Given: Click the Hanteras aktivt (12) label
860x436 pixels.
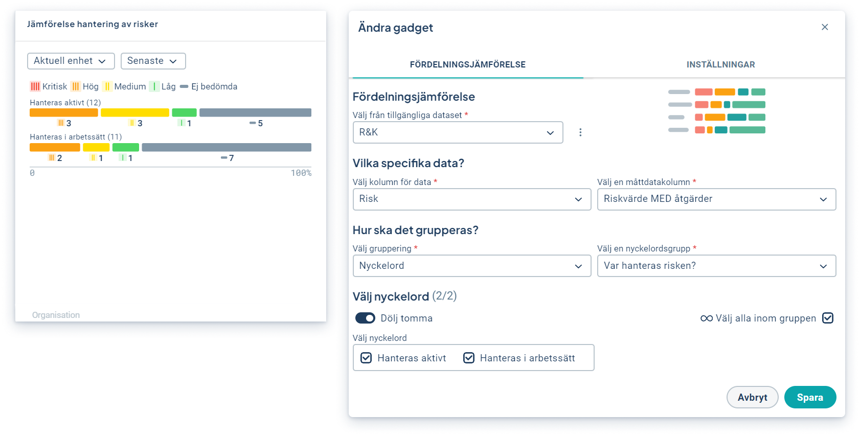Looking at the screenshot, I should pyautogui.click(x=65, y=103).
